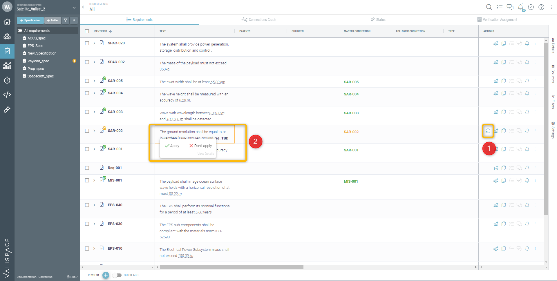Expand the EPS-040 requirement row
The height and width of the screenshot is (281, 557).
[x=94, y=205]
